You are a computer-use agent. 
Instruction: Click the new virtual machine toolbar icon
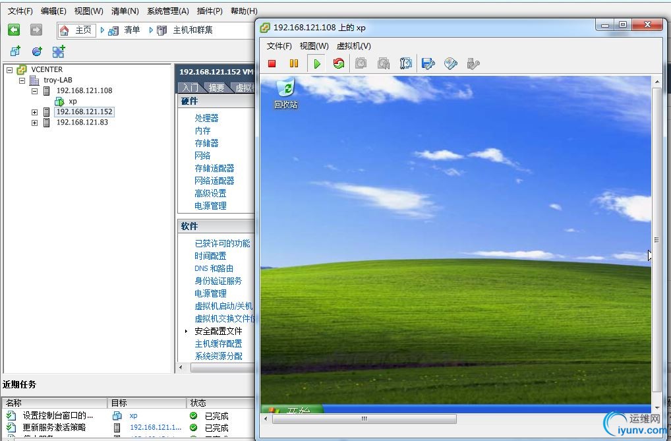pyautogui.click(x=15, y=52)
